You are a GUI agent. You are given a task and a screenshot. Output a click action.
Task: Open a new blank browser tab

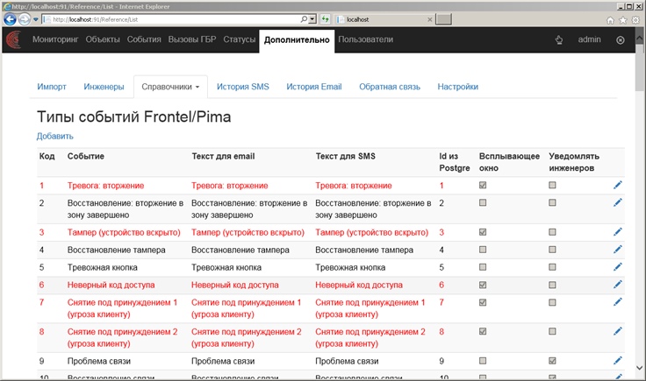pos(443,19)
